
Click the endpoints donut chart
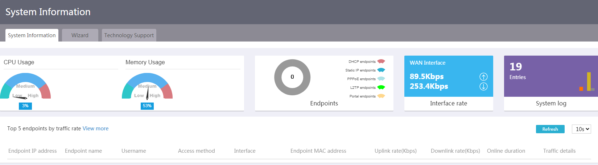292,77
